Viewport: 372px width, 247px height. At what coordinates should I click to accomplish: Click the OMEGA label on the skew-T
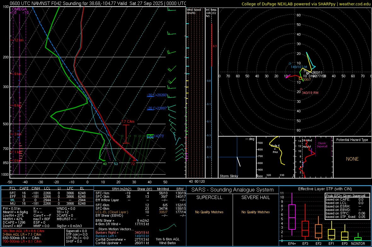[20, 9]
